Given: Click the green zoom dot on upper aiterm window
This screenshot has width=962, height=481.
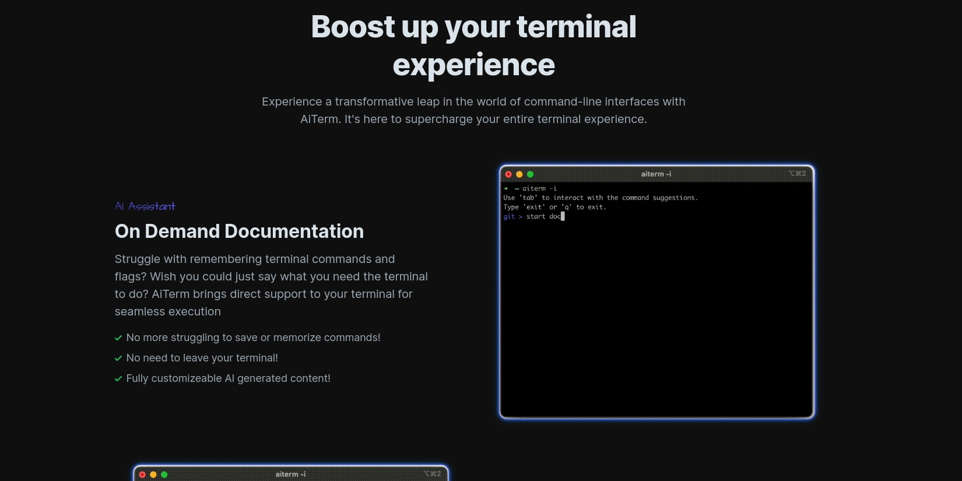Looking at the screenshot, I should click(530, 174).
